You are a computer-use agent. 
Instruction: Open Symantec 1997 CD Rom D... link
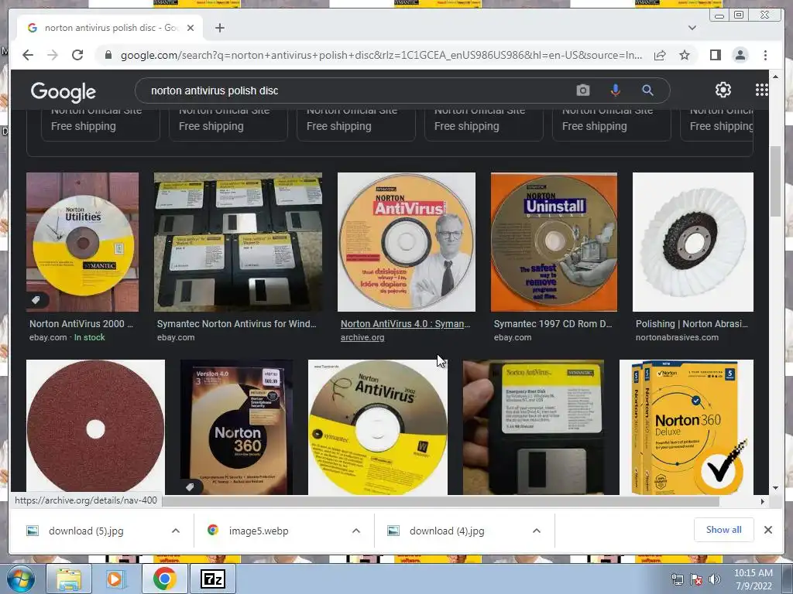[553, 324]
